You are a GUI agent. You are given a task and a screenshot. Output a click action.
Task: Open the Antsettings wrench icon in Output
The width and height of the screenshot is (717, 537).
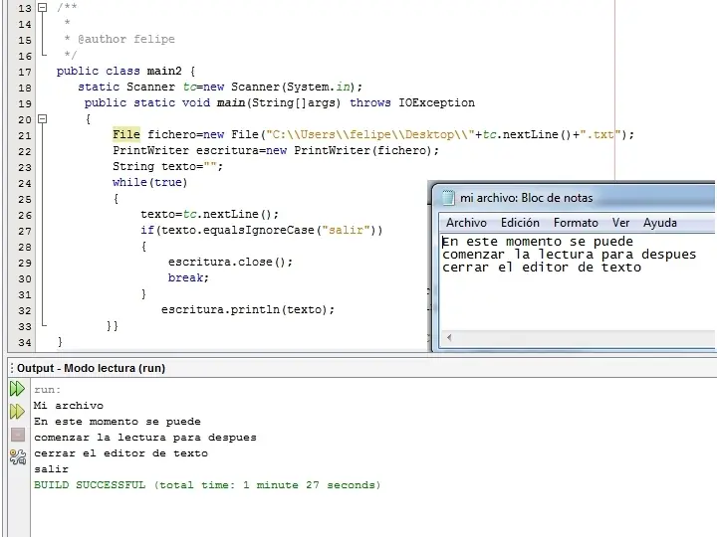tap(18, 456)
